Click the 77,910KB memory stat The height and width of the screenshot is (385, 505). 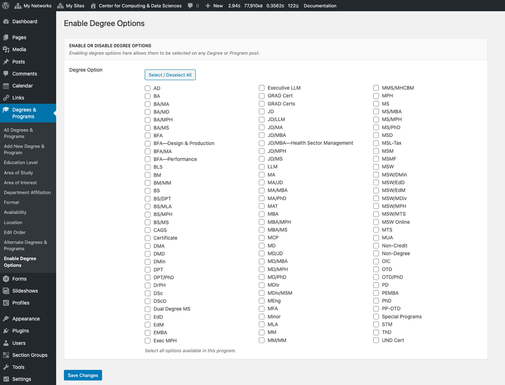253,5
